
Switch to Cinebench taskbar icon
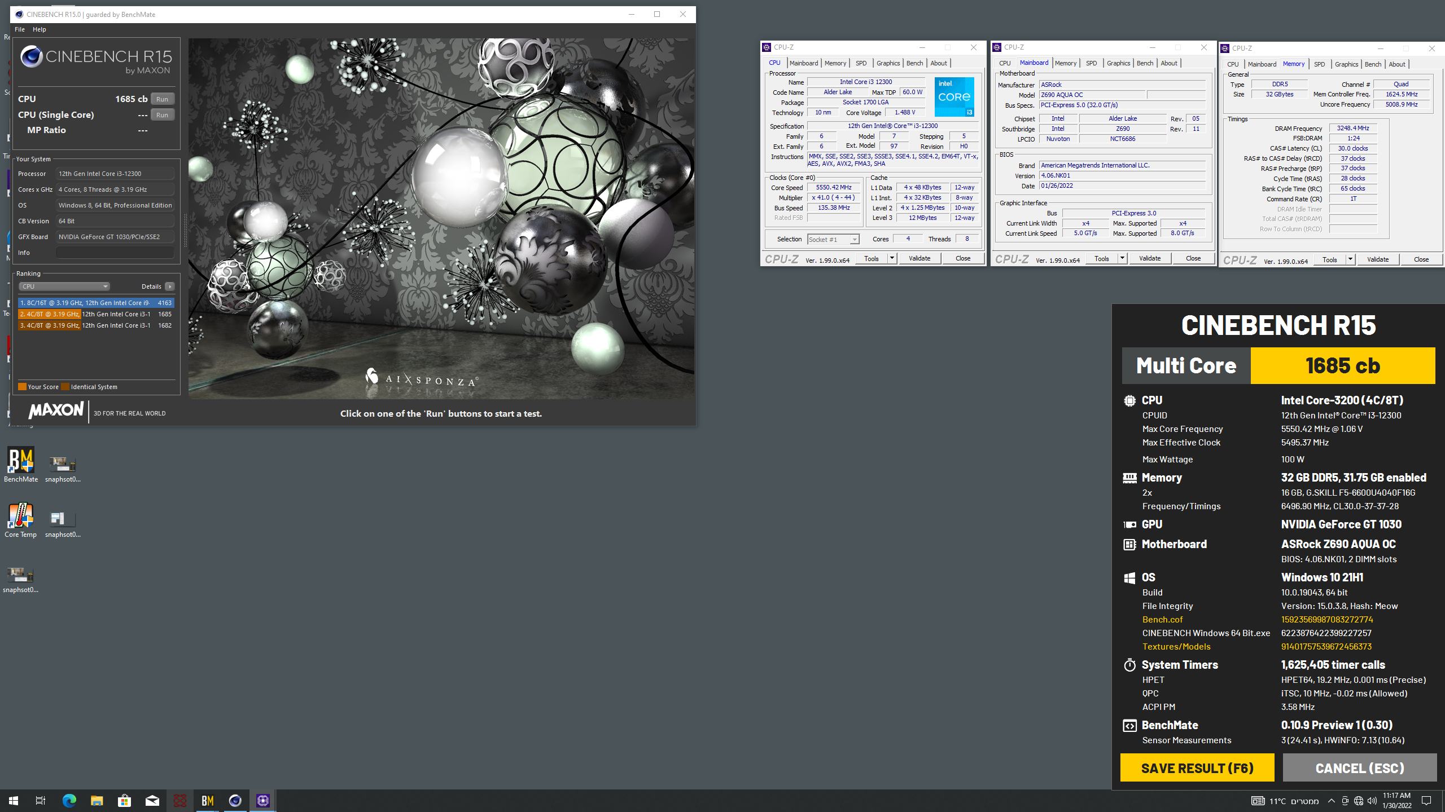coord(235,800)
